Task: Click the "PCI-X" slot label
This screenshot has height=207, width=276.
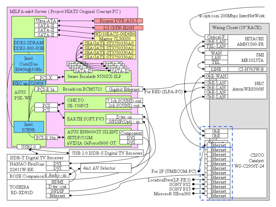Action: pyautogui.click(x=46, y=78)
